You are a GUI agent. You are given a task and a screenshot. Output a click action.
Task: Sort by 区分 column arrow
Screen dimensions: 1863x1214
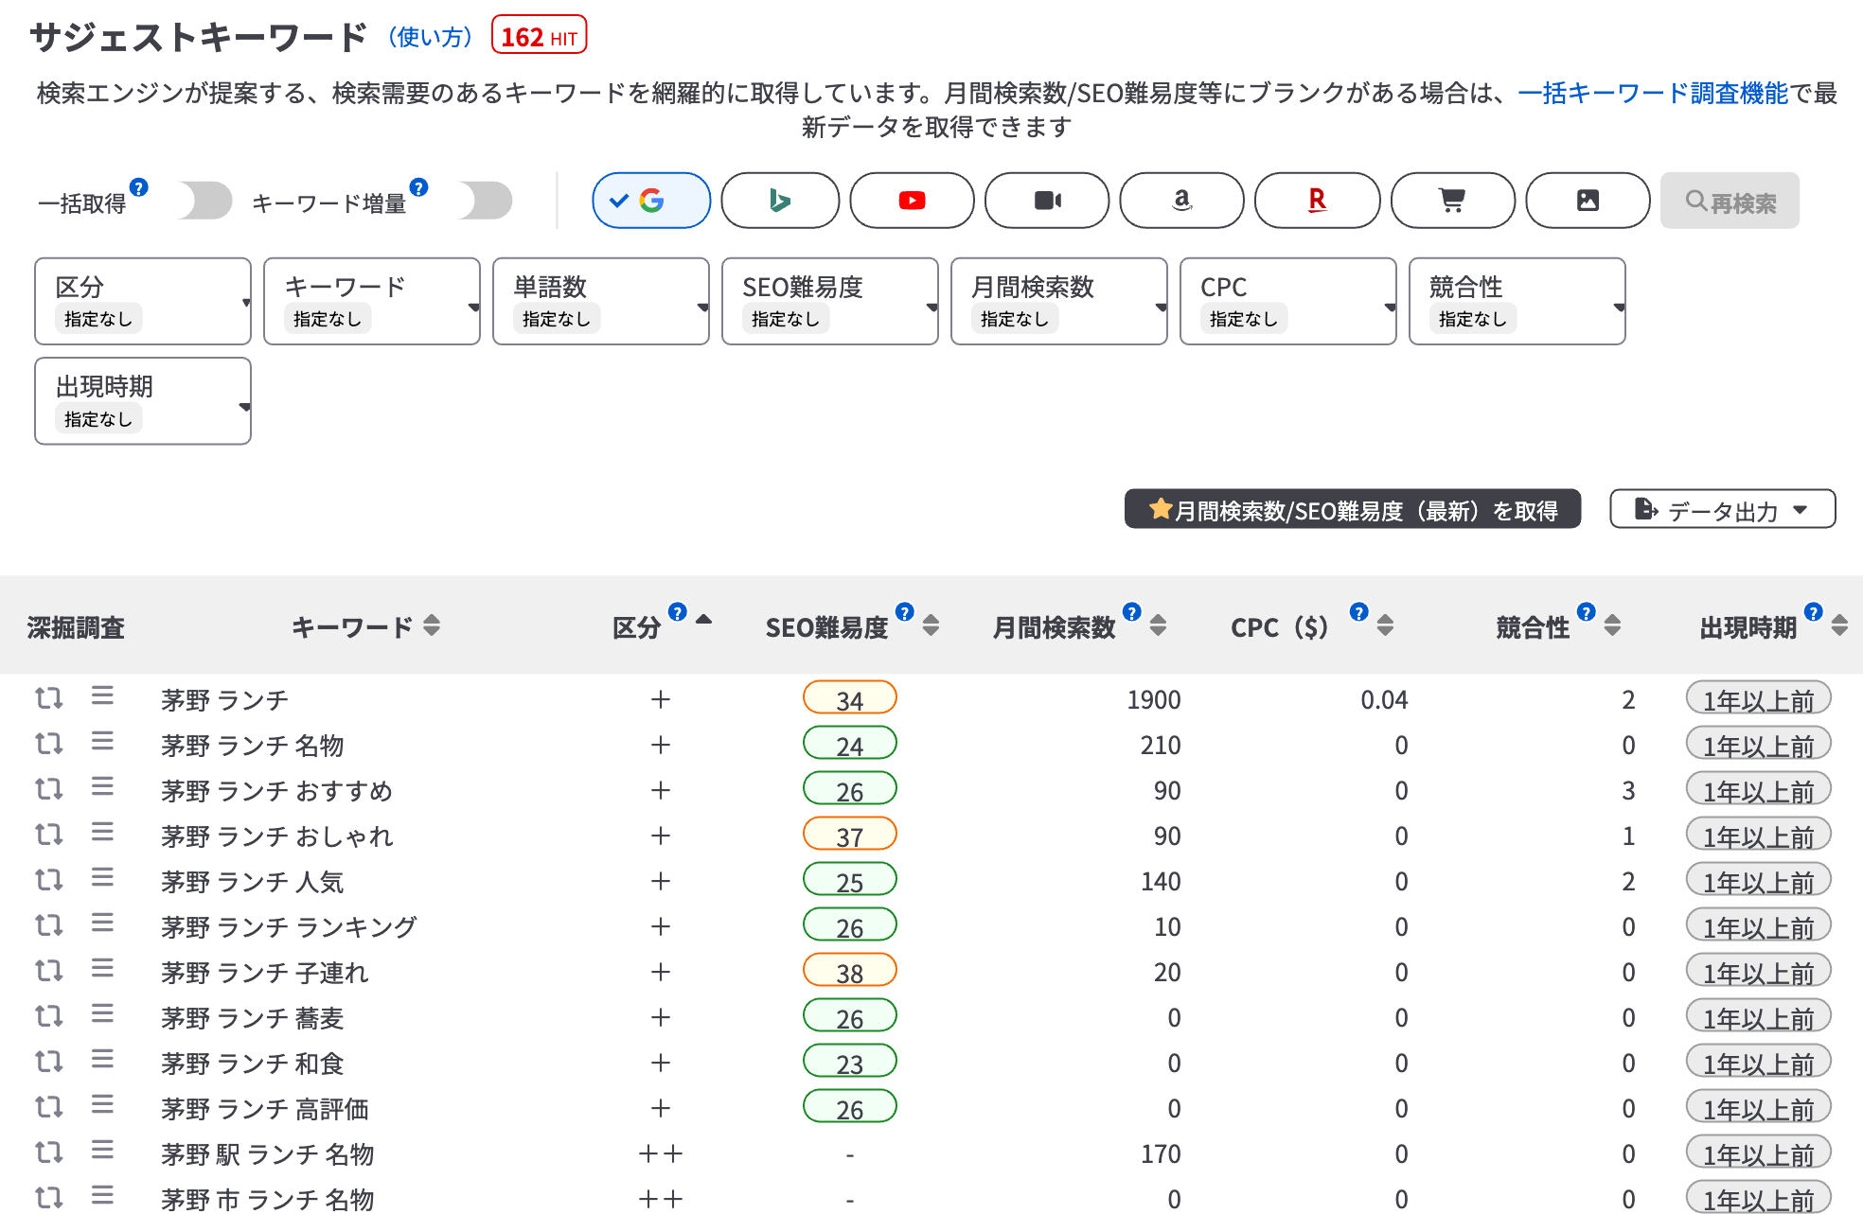[x=703, y=620]
